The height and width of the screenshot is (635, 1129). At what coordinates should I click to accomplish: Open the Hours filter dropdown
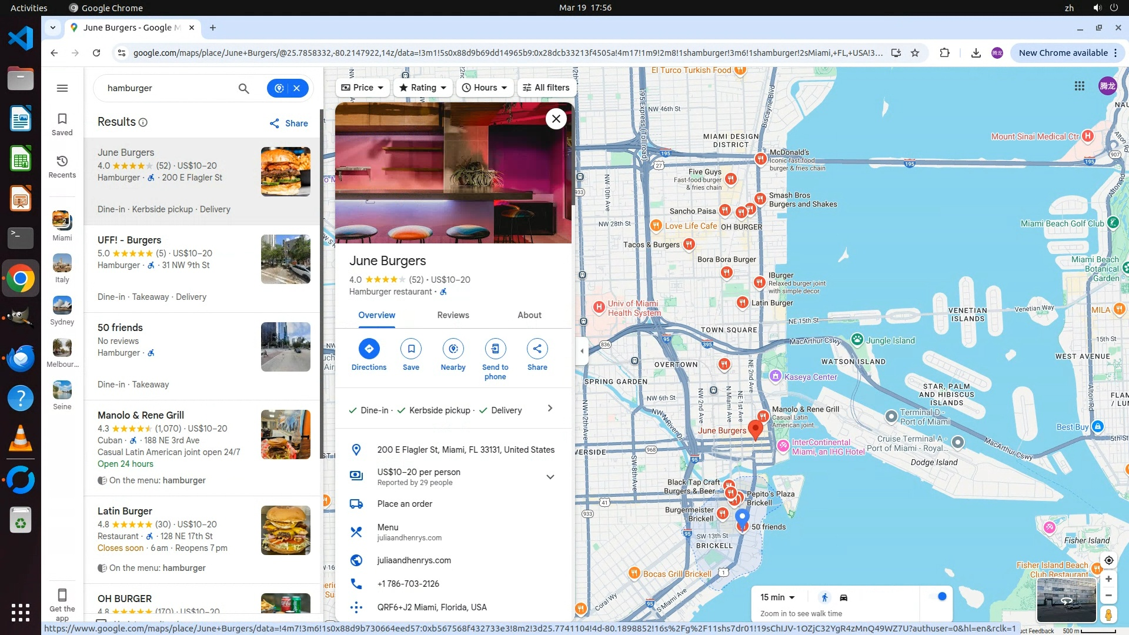485,88
